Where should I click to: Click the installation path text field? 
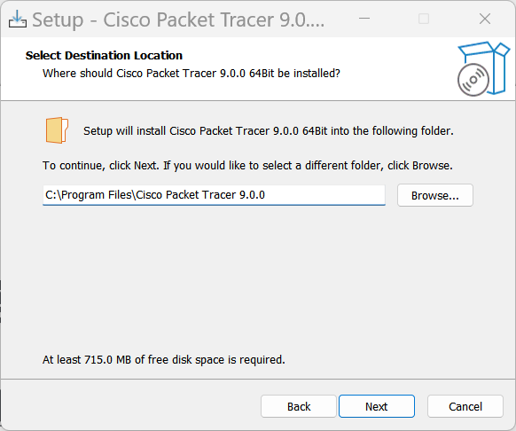(x=214, y=195)
